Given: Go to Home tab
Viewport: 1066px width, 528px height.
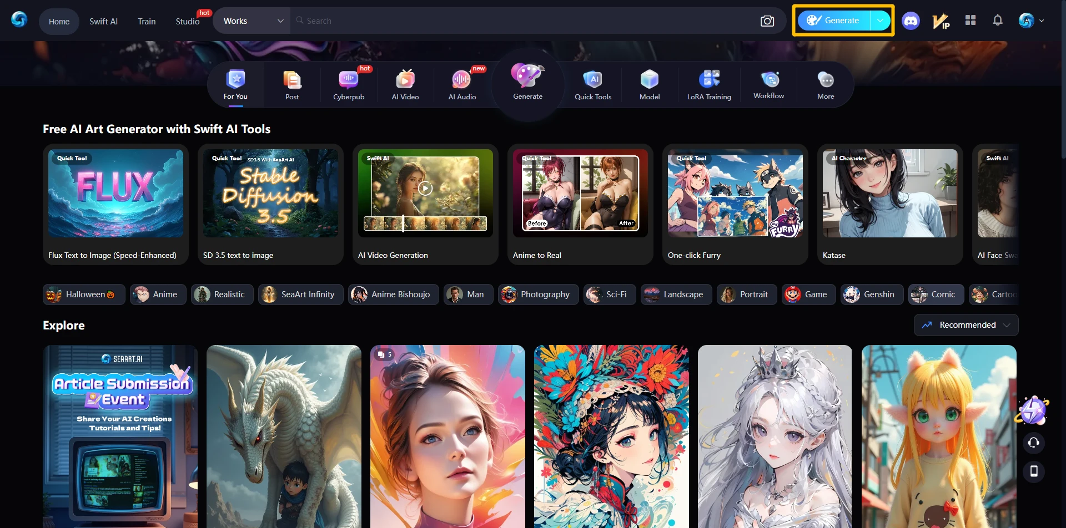Looking at the screenshot, I should tap(59, 21).
